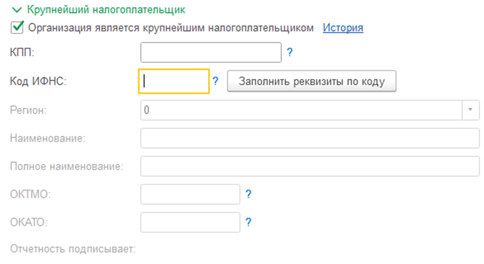Image resolution: width=484 pixels, height=264 pixels.
Task: Focus the КПП input field
Action: [x=211, y=52]
